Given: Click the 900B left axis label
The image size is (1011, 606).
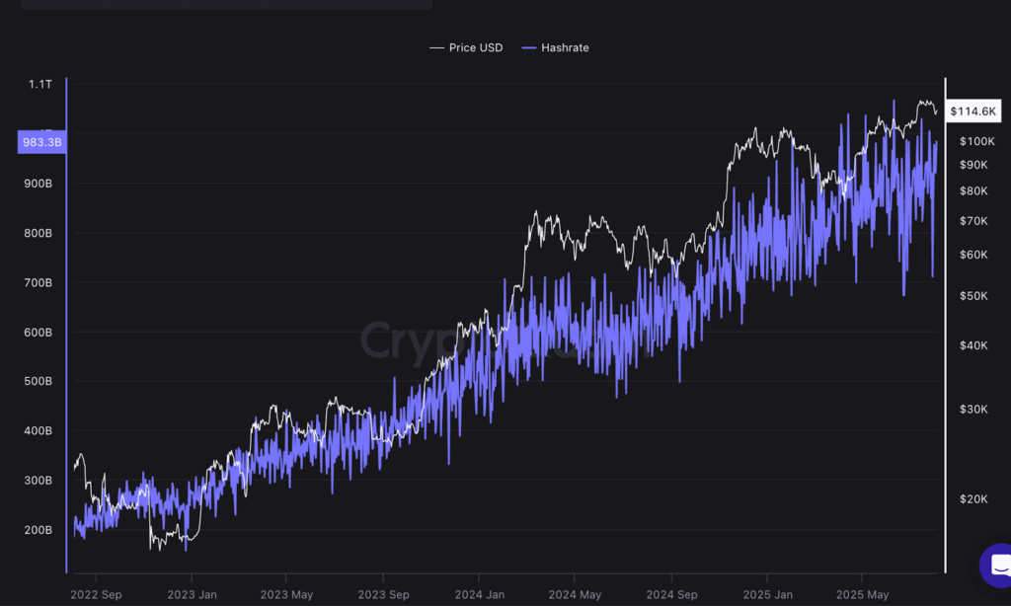Looking at the screenshot, I should [39, 184].
